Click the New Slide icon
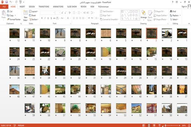191x127 pixels. click(x=25, y=13)
